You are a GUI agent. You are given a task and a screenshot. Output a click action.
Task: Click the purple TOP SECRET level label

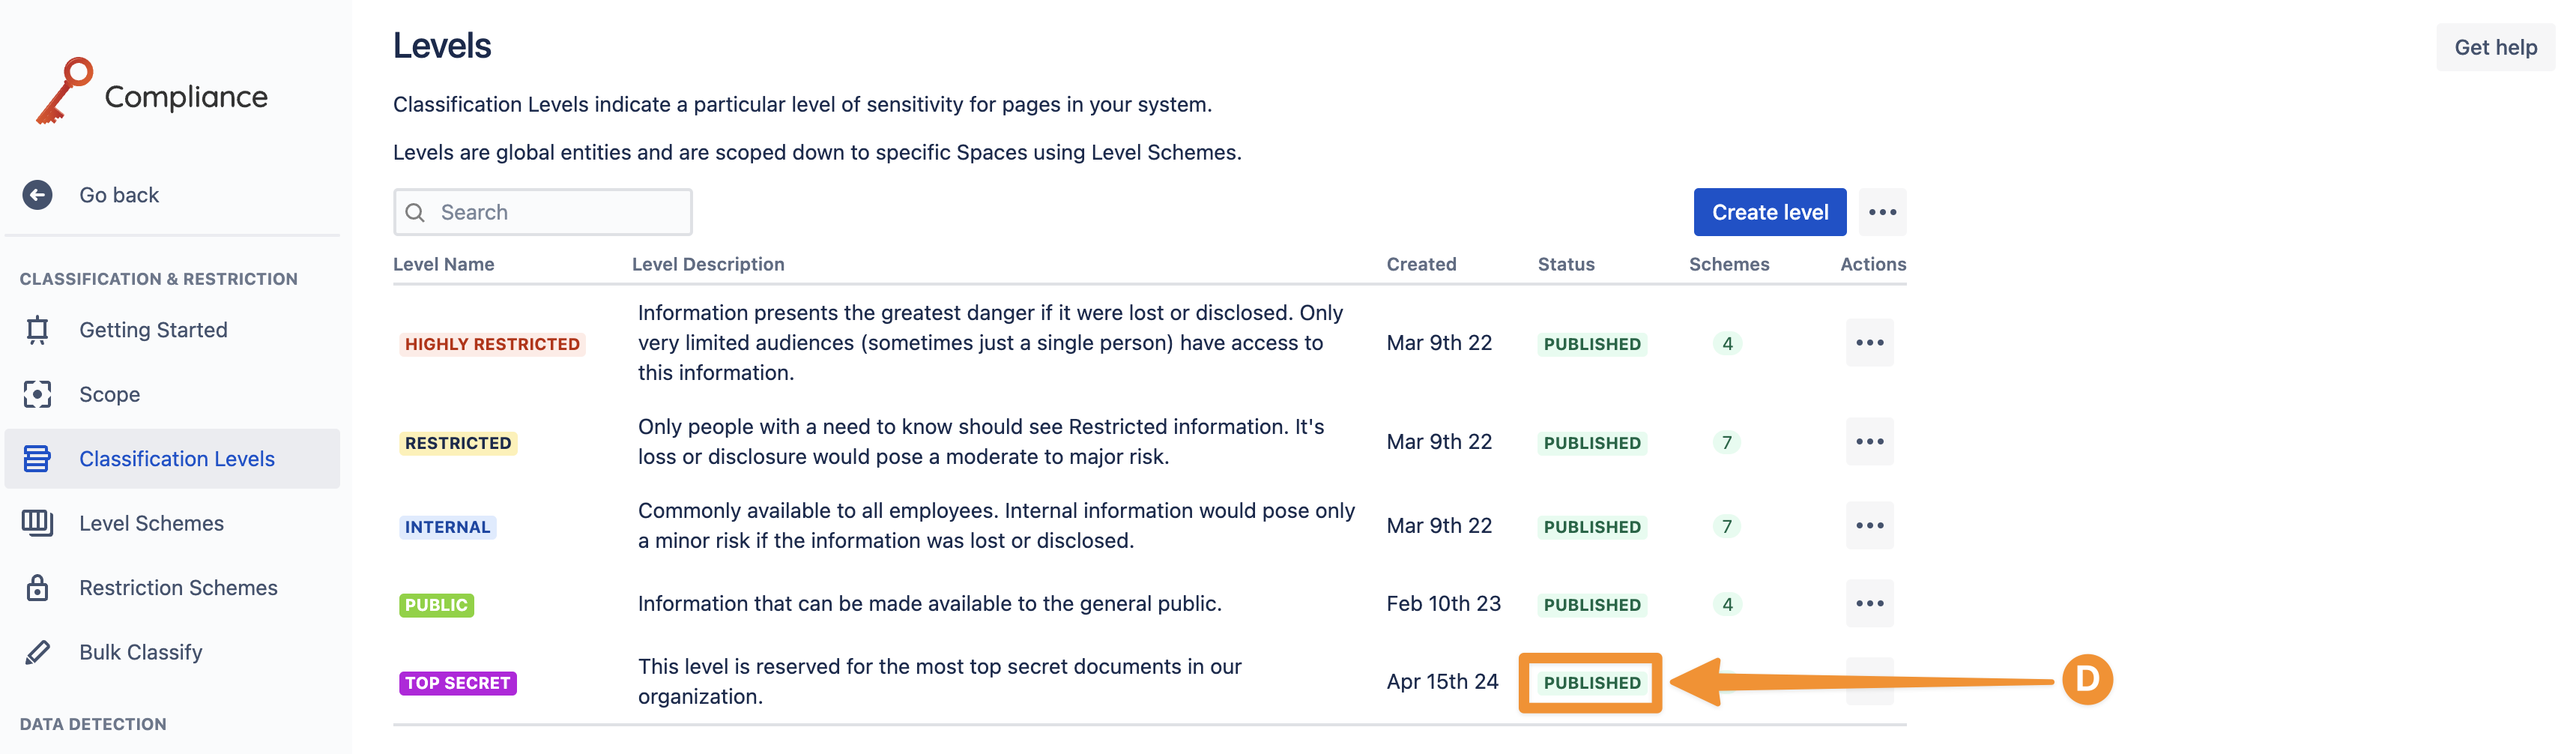click(458, 683)
